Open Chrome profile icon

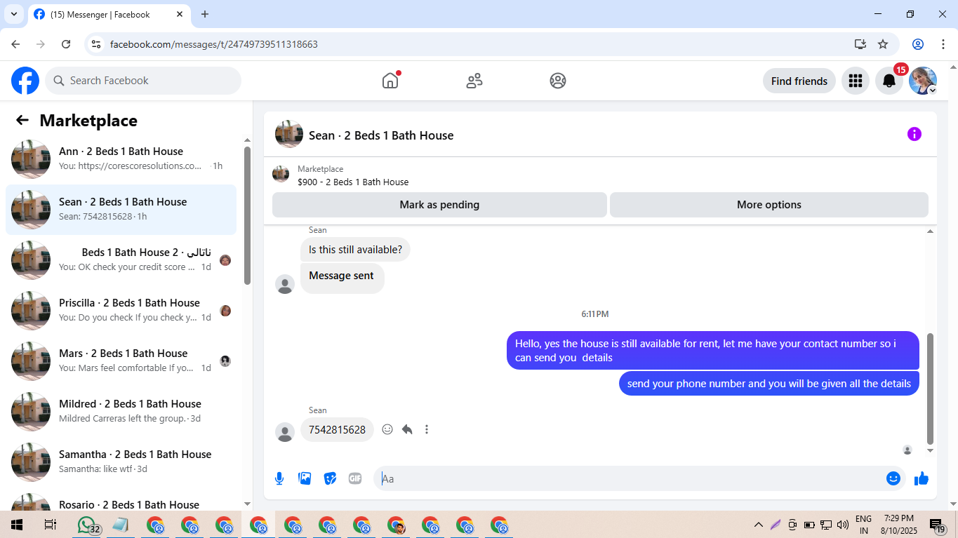[x=918, y=44]
